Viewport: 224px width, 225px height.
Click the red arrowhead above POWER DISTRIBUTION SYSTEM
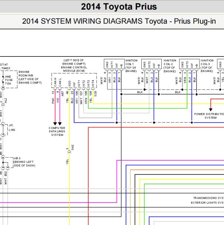click(211, 110)
